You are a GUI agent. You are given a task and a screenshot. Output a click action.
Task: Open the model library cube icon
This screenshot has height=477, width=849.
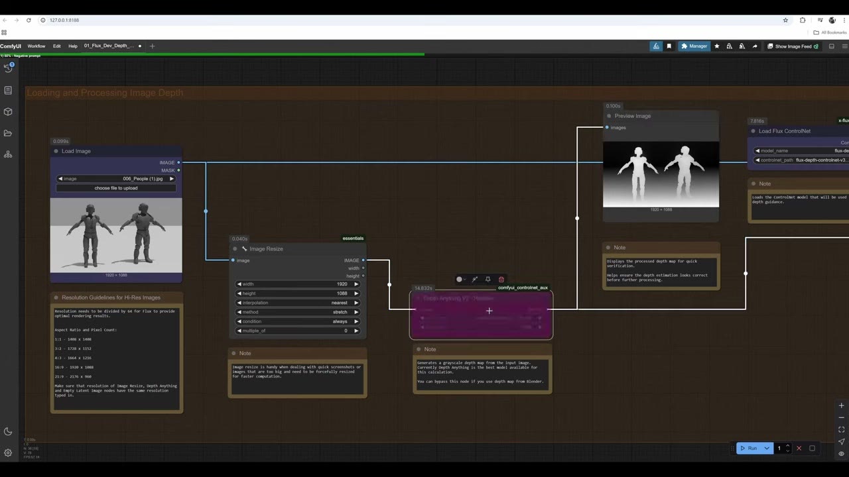tap(8, 111)
